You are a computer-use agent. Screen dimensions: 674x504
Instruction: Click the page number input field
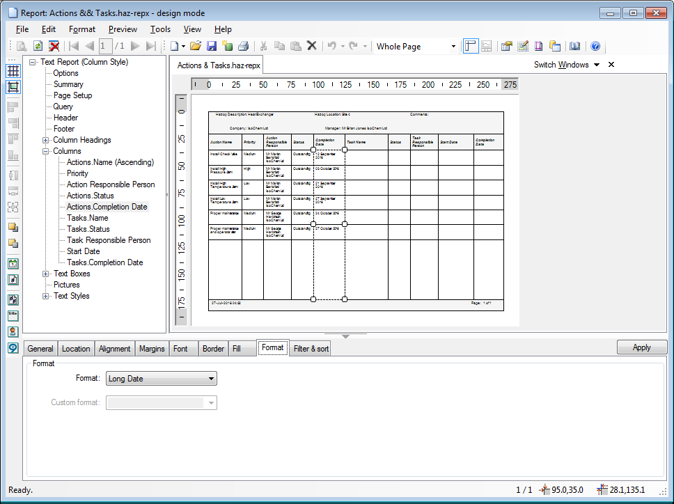tap(105, 47)
